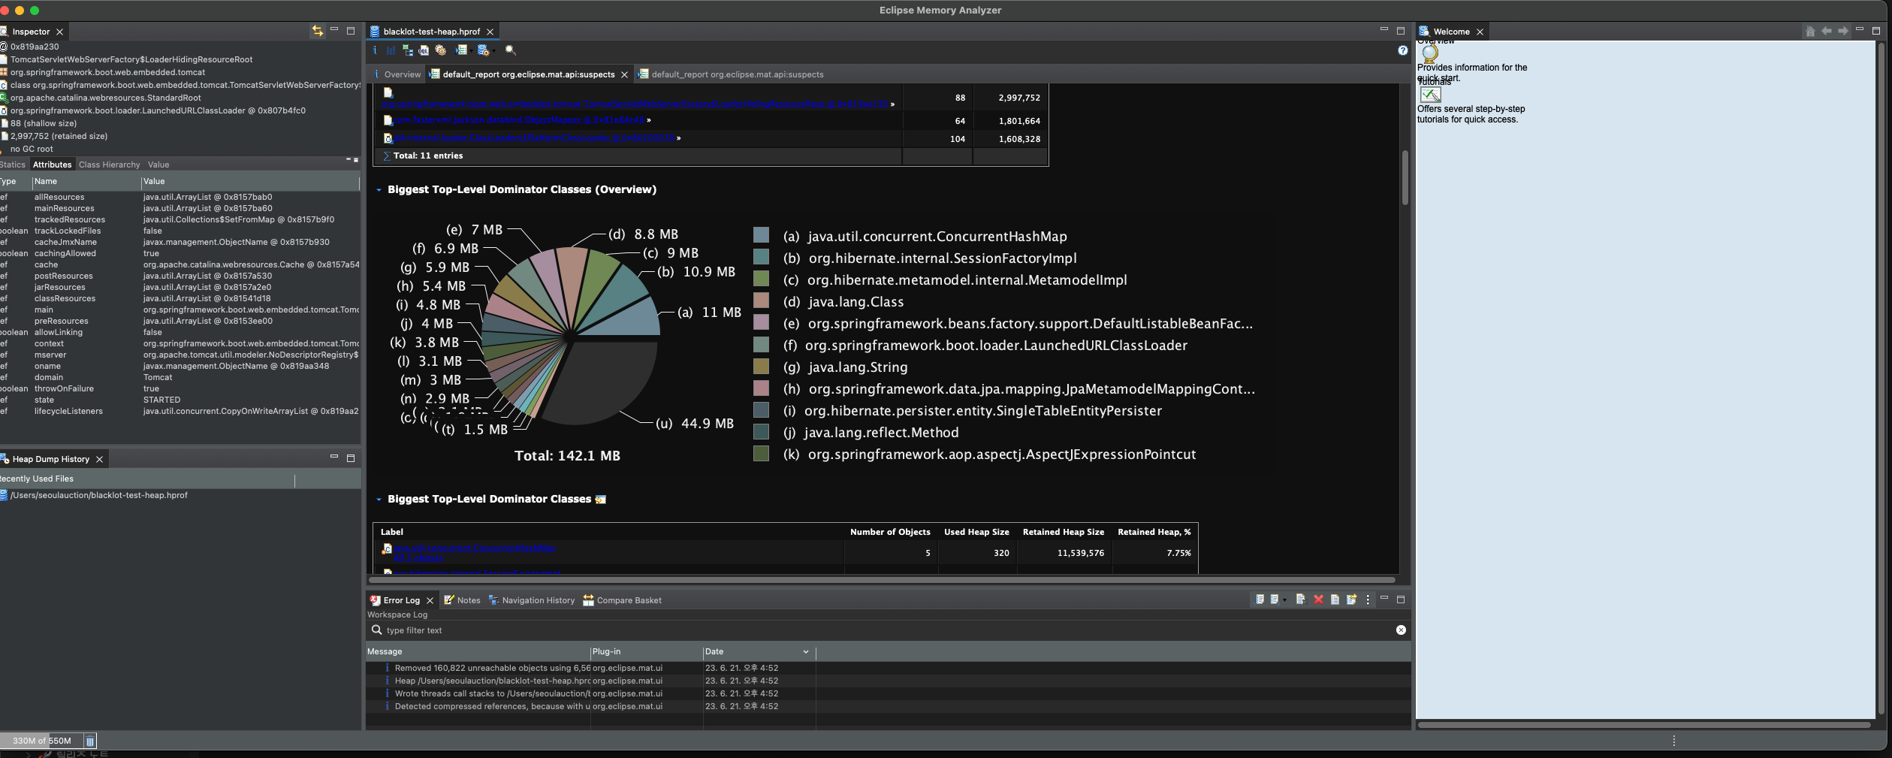The image size is (1892, 758).
Task: Close the blacklot-test-heap.hprof editor tab
Action: click(x=490, y=32)
